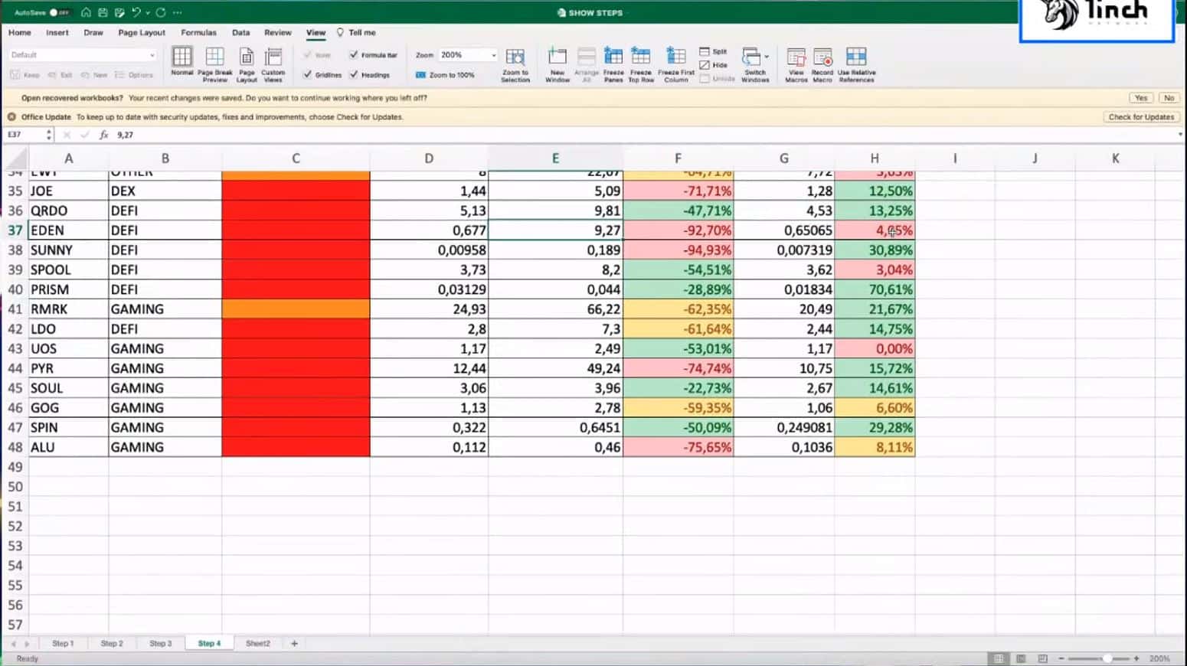1187x666 pixels.
Task: Switch to the Step 3 sheet tab
Action: pyautogui.click(x=160, y=644)
